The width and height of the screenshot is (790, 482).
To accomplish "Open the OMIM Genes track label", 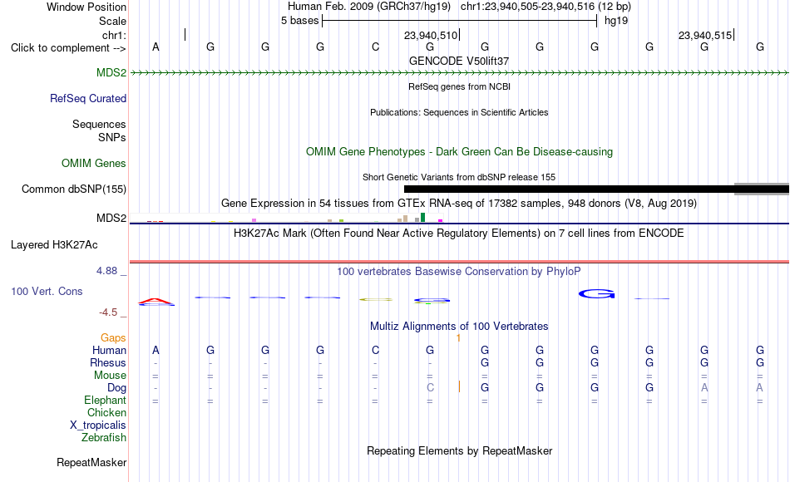I will pyautogui.click(x=94, y=163).
